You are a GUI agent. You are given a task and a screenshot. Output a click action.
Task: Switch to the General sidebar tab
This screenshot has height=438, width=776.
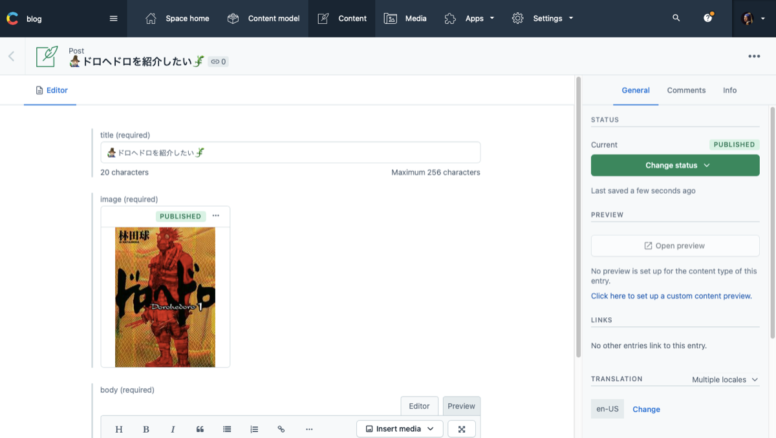[x=636, y=90]
